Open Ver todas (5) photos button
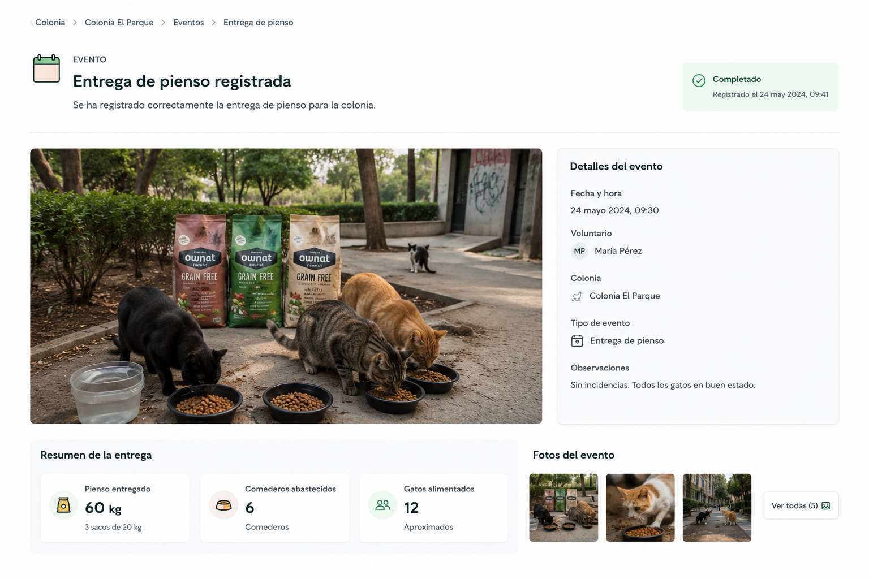869x579 pixels. (801, 505)
